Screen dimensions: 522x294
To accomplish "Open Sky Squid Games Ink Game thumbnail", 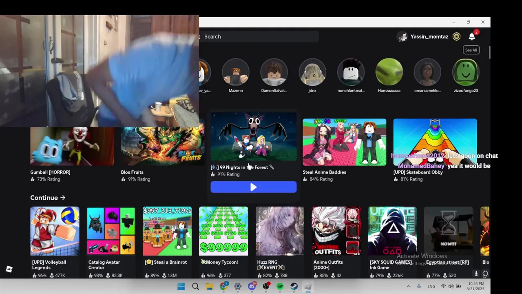I will [x=392, y=231].
